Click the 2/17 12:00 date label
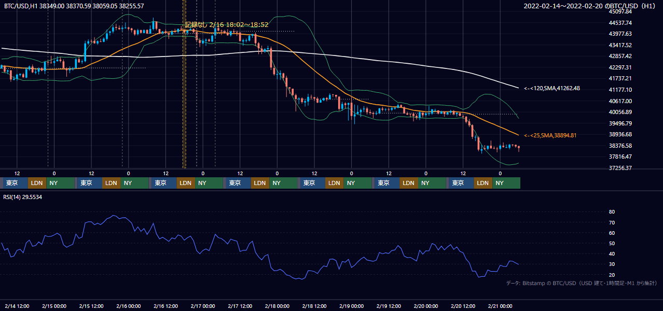 coord(240,306)
